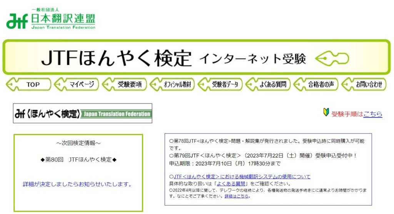
Task: Select the オフィシャル教材 navigation tab
Action: (172, 84)
